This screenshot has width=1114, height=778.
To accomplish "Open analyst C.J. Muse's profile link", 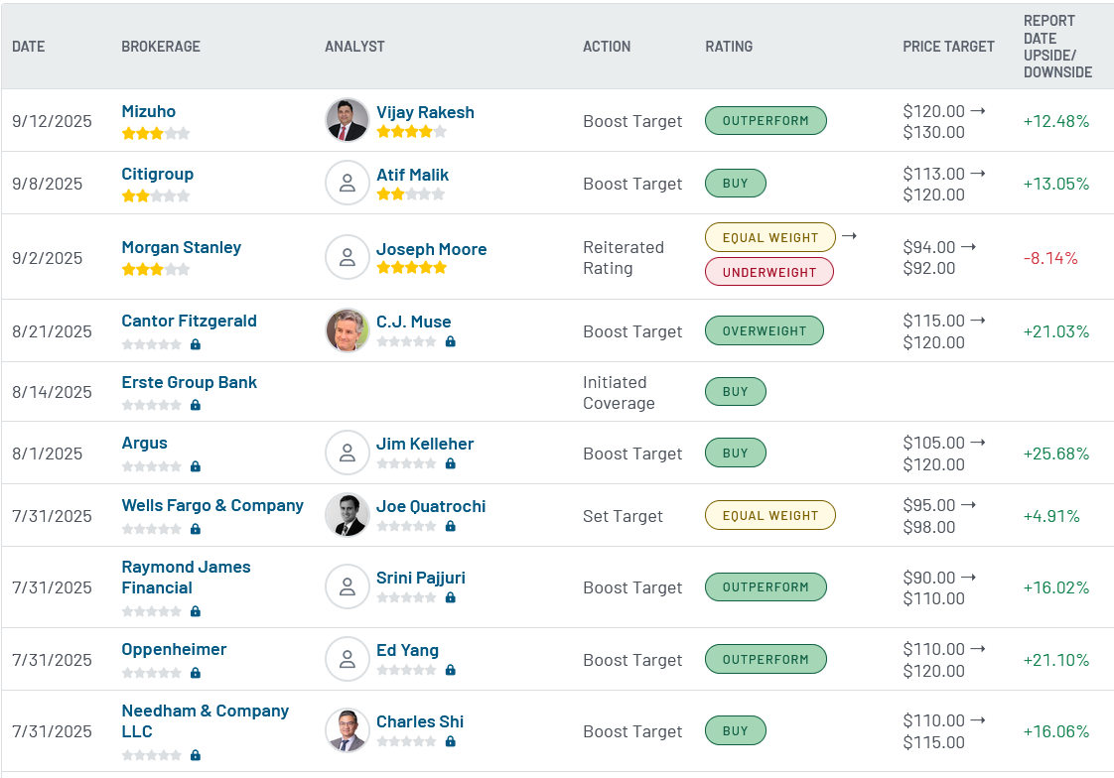I will pos(413,322).
